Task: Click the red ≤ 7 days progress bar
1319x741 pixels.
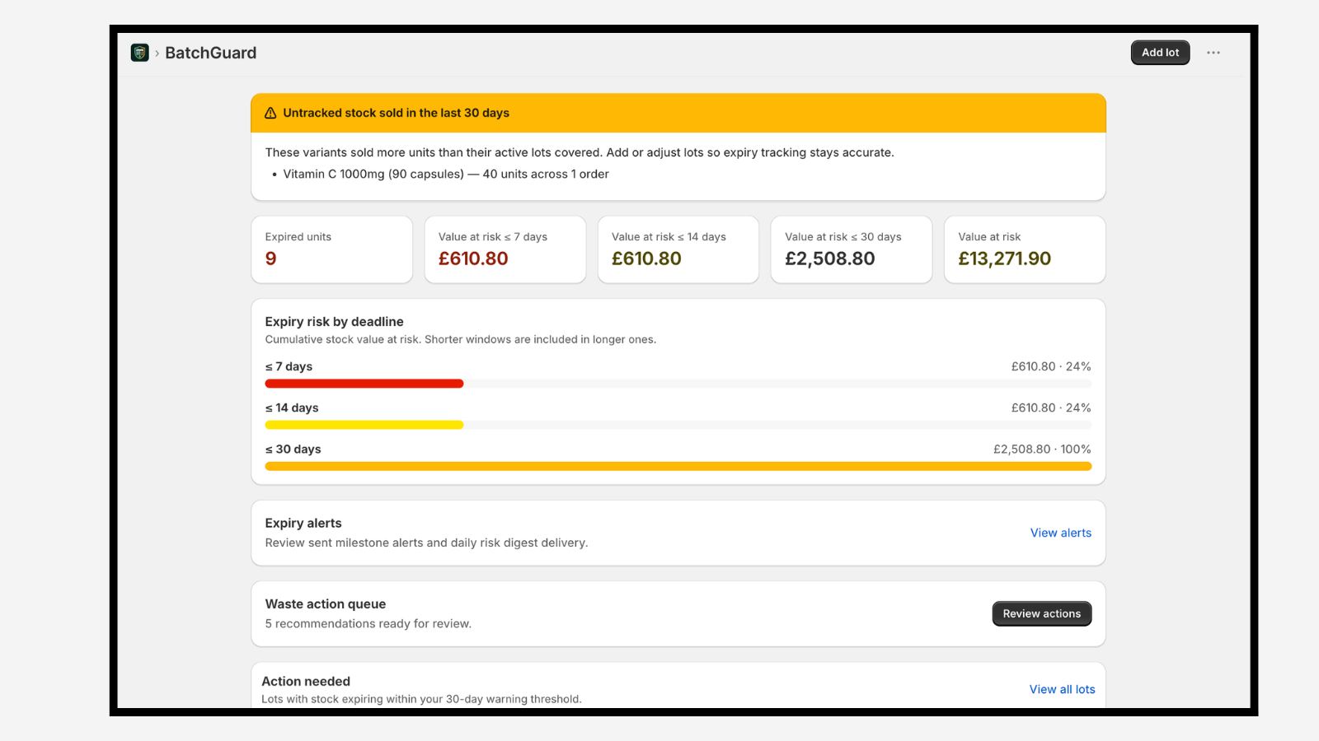Action: 364,384
